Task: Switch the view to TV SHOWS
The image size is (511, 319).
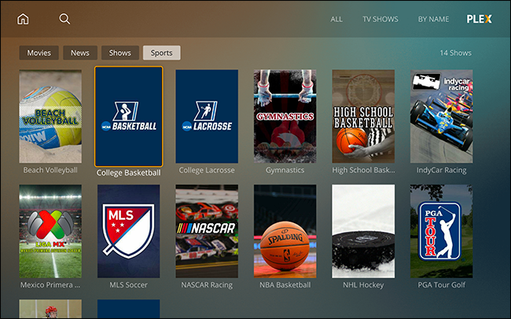Action: click(x=380, y=19)
